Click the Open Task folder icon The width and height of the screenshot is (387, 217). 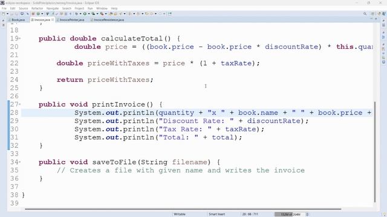coord(115,14)
